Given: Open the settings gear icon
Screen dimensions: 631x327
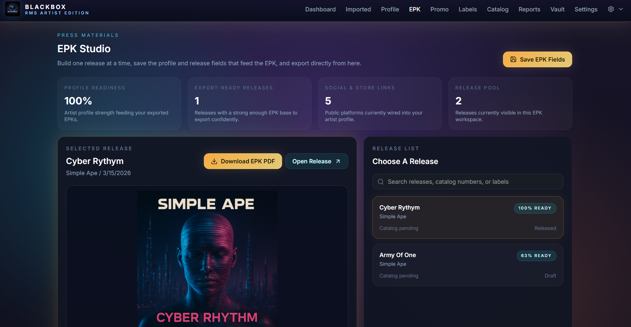Looking at the screenshot, I should click(x=611, y=9).
